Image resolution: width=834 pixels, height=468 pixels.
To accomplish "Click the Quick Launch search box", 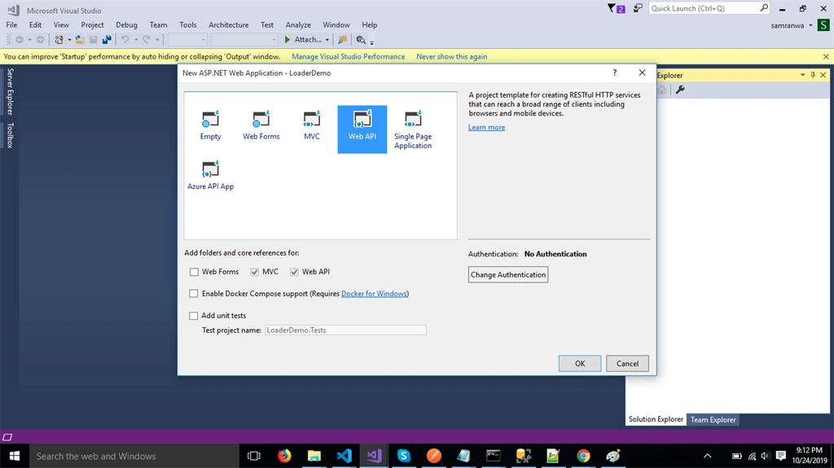I will click(x=709, y=8).
